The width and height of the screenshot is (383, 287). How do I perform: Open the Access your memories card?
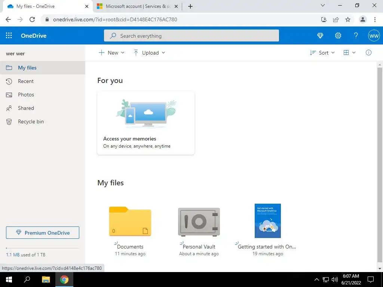(x=146, y=123)
